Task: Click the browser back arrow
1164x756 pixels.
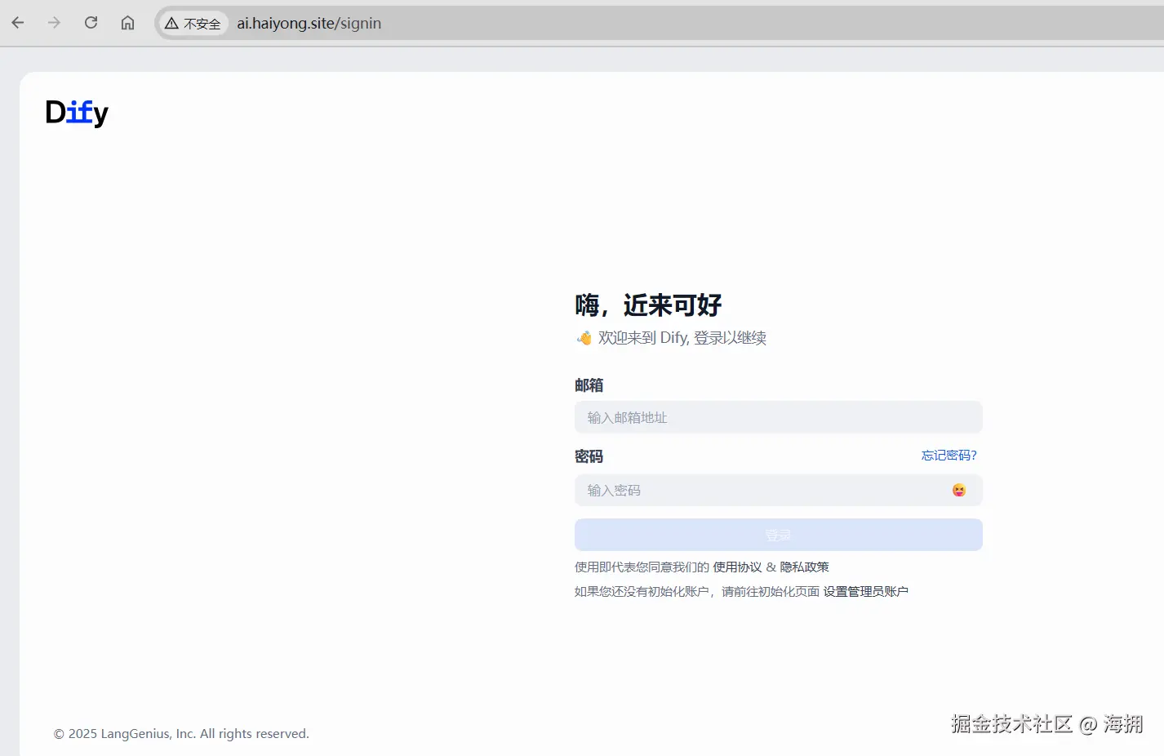Action: (17, 23)
